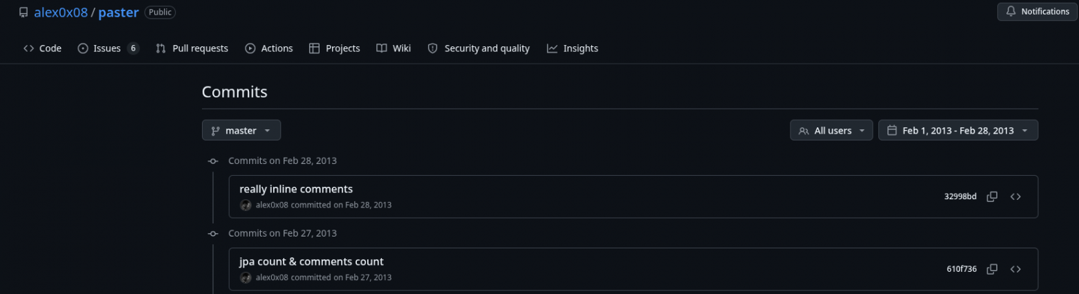Open the date range picker dropdown
The image size is (1079, 294).
click(957, 131)
